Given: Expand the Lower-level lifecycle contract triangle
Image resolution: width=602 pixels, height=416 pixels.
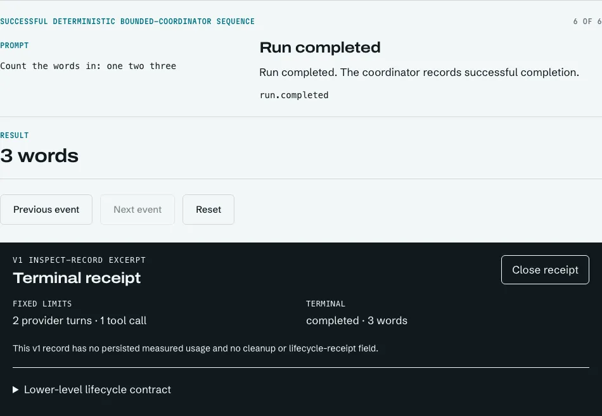Looking at the screenshot, I should [16, 389].
